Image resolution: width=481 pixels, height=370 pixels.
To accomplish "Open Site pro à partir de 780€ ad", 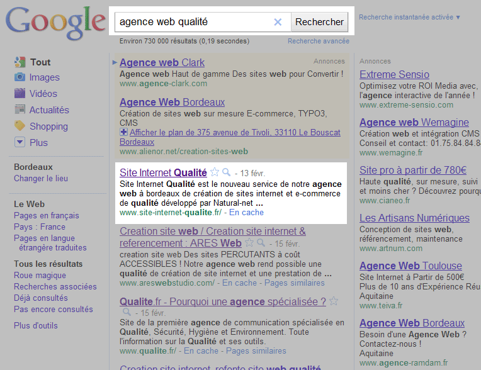I will pos(413,170).
